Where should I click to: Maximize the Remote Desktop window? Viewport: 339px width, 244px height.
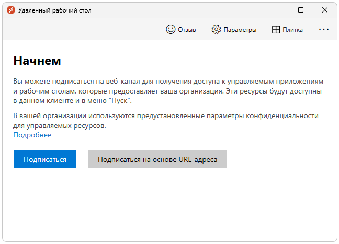(301, 10)
